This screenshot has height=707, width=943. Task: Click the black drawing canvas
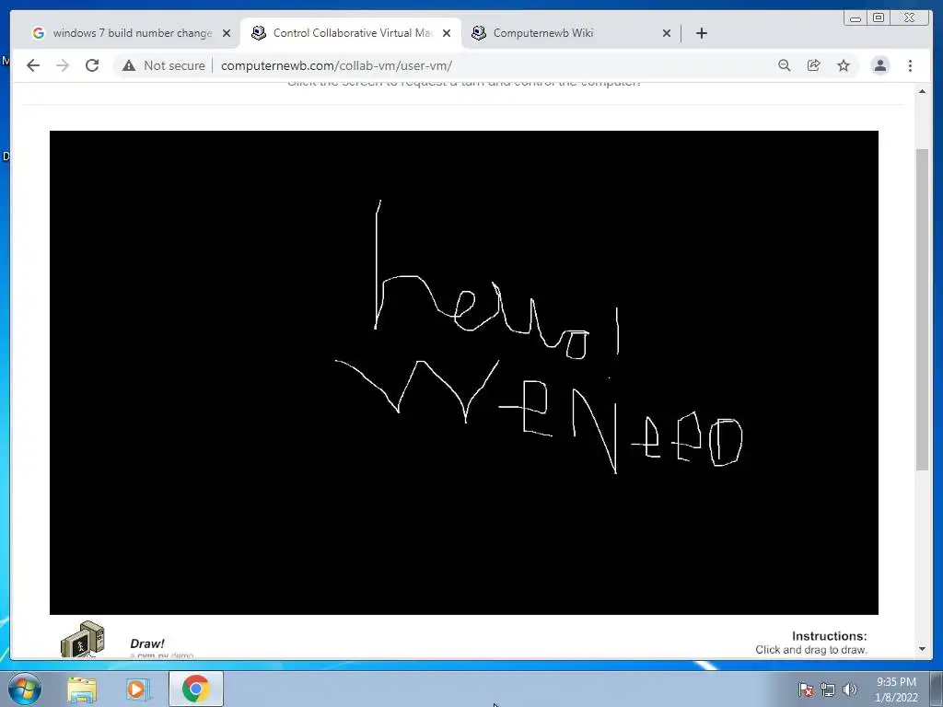[x=464, y=373]
